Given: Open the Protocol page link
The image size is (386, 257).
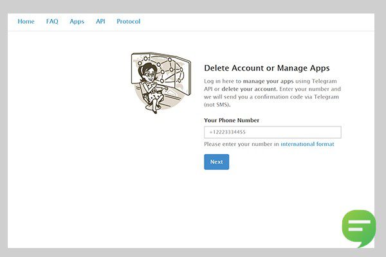Looking at the screenshot, I should tap(128, 21).
